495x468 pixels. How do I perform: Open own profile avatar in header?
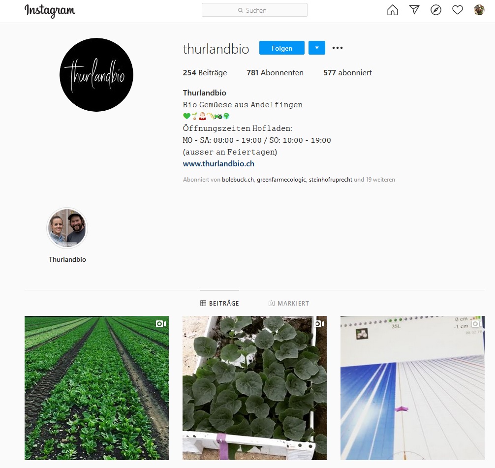[479, 10]
